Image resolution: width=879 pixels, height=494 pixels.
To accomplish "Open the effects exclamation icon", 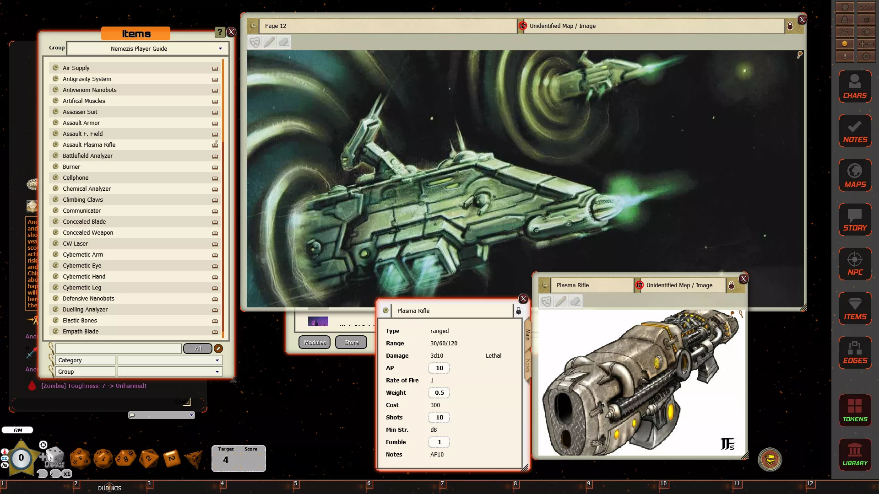I will click(x=845, y=57).
